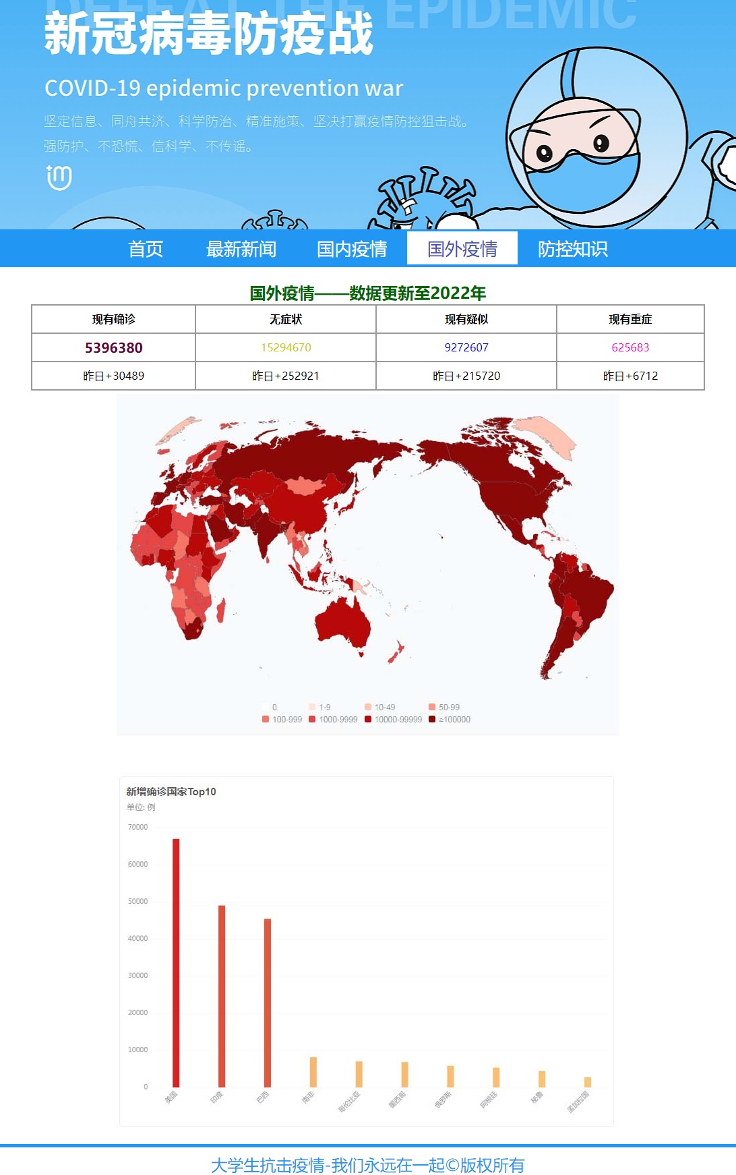This screenshot has height=1175, width=736.
Task: Click the logo icon under the slogan
Action: 59,177
